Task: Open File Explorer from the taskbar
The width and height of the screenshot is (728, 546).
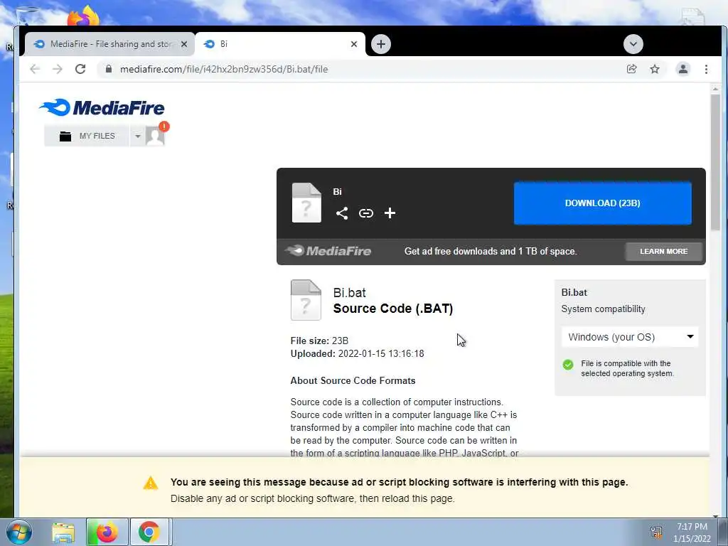Action: [x=63, y=532]
